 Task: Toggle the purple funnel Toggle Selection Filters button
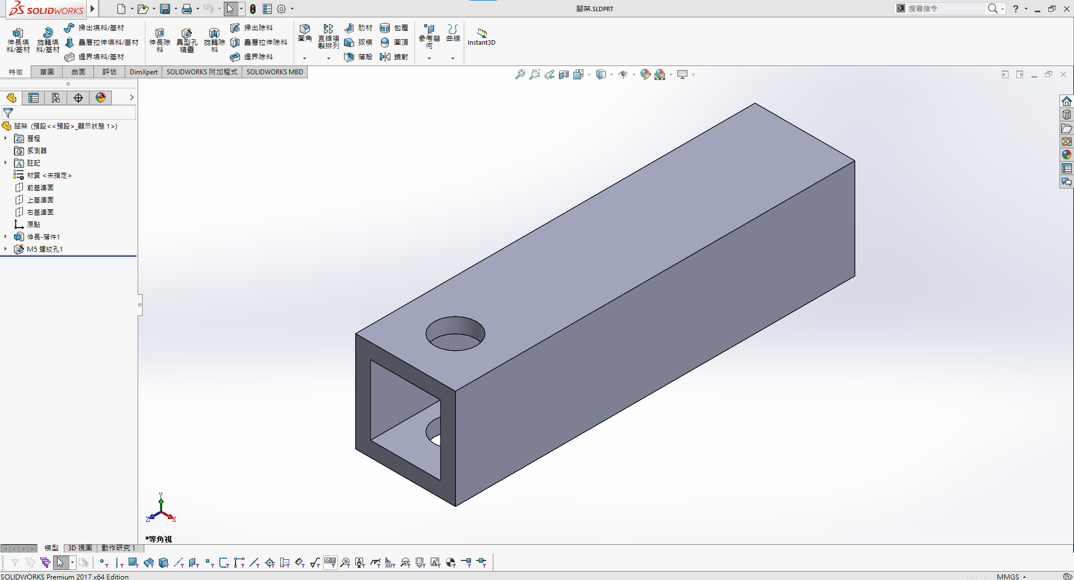(45, 563)
